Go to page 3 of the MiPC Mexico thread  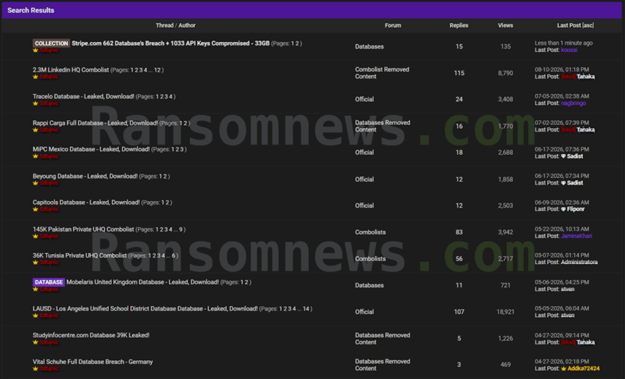pos(182,150)
